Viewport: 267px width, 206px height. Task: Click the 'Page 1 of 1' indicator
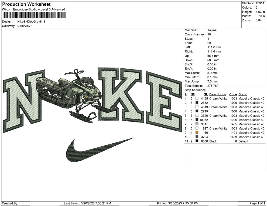tap(257, 203)
